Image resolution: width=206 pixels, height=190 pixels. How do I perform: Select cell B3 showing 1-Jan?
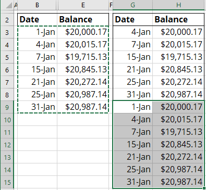38,32
